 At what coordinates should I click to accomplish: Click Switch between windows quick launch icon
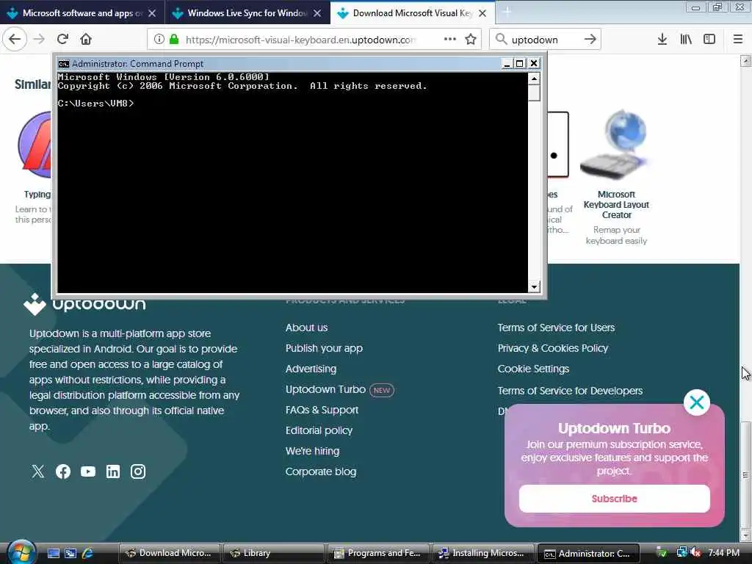click(x=70, y=554)
